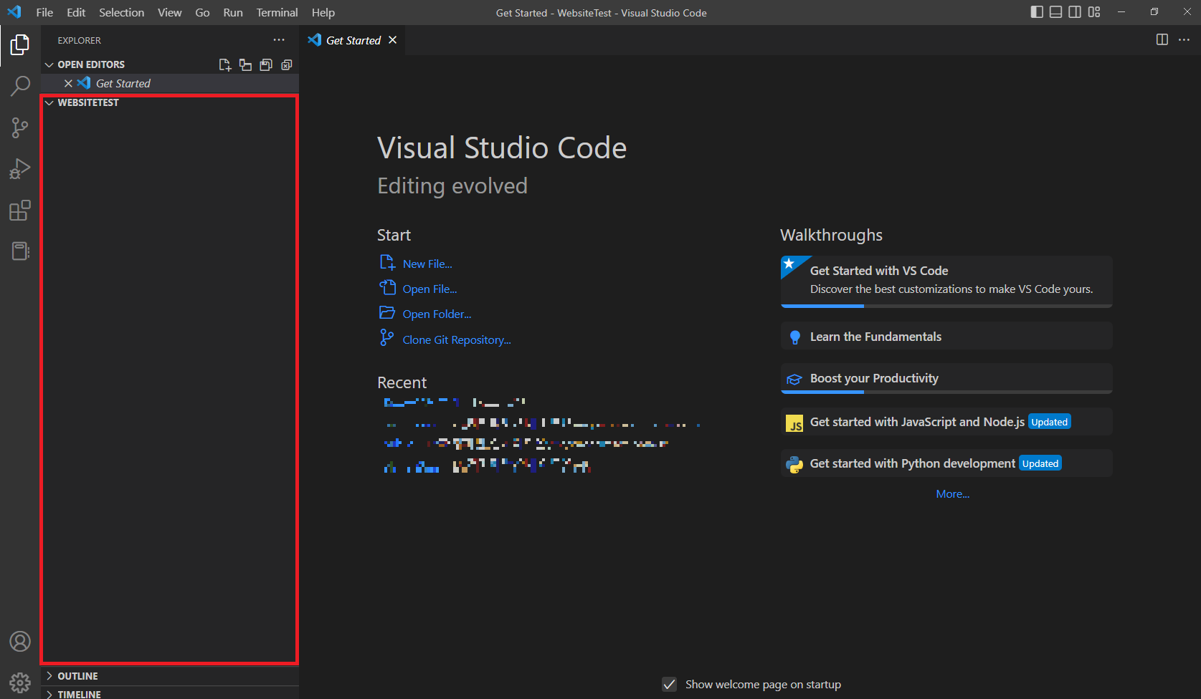
Task: Click Clone Git Repository... link
Action: [457, 339]
